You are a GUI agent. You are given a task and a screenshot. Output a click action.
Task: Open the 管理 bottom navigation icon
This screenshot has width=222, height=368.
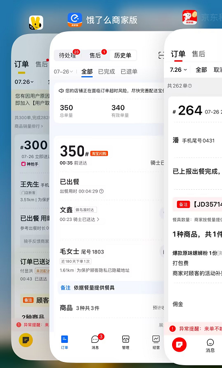click(x=126, y=342)
